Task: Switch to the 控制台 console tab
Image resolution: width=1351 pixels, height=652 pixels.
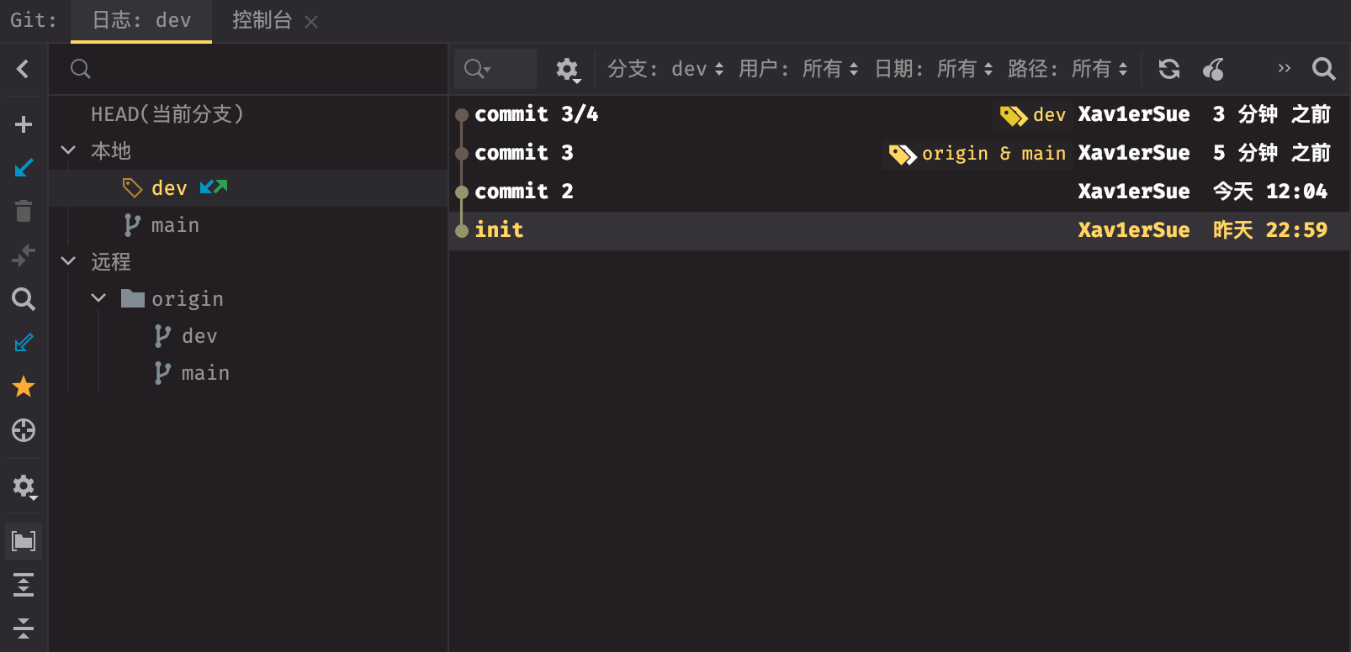Action: (262, 20)
